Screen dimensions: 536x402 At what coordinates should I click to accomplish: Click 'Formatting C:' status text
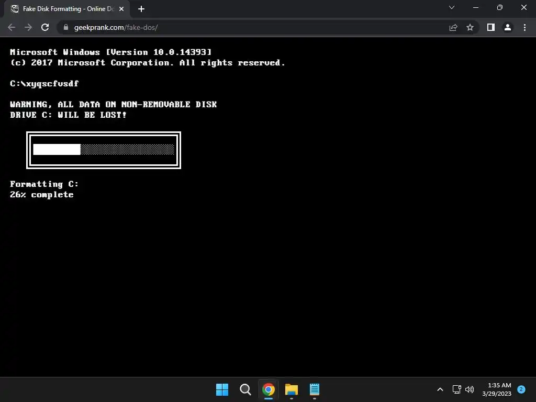pos(44,184)
